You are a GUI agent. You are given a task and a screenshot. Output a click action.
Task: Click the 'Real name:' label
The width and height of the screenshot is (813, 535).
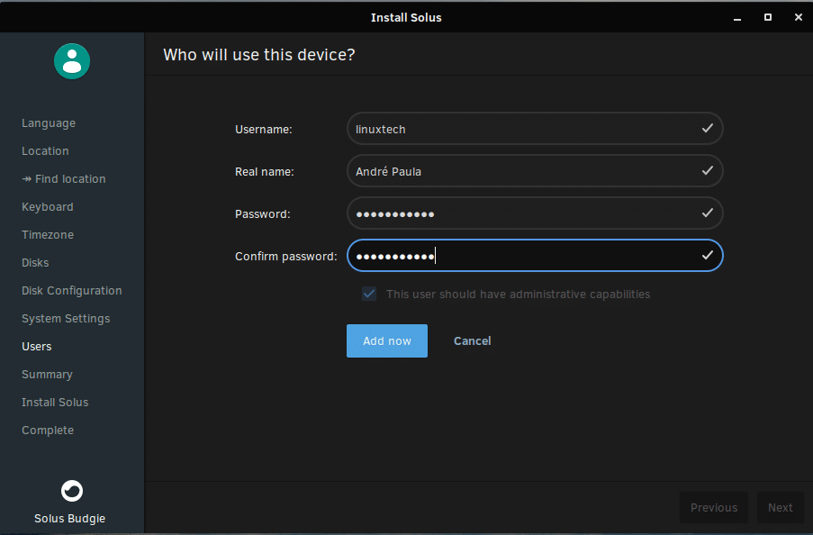pos(265,172)
